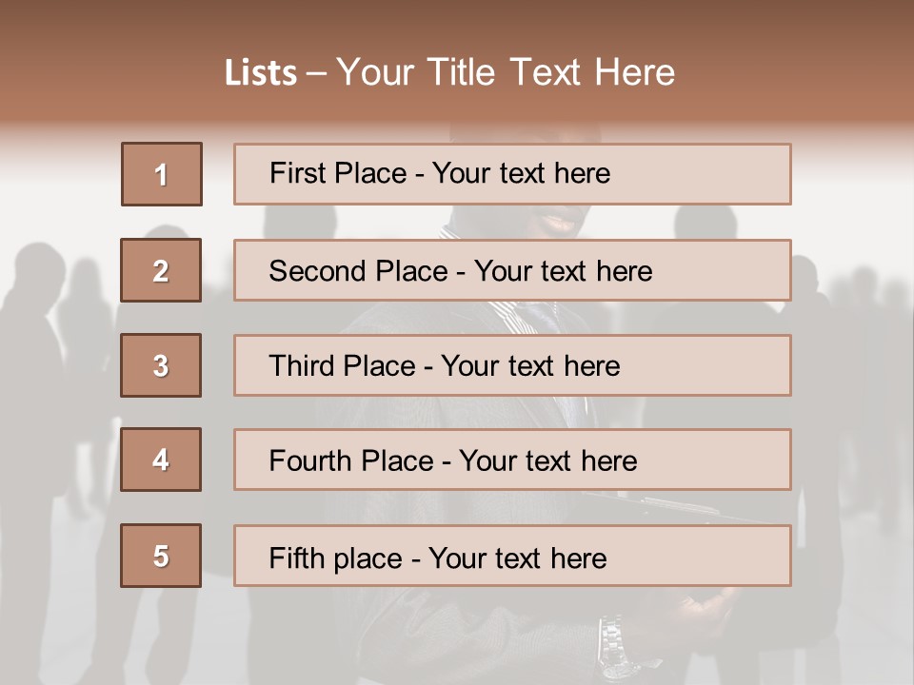This screenshot has width=914, height=685.
Task: Select the number 2 box
Action: (x=161, y=270)
